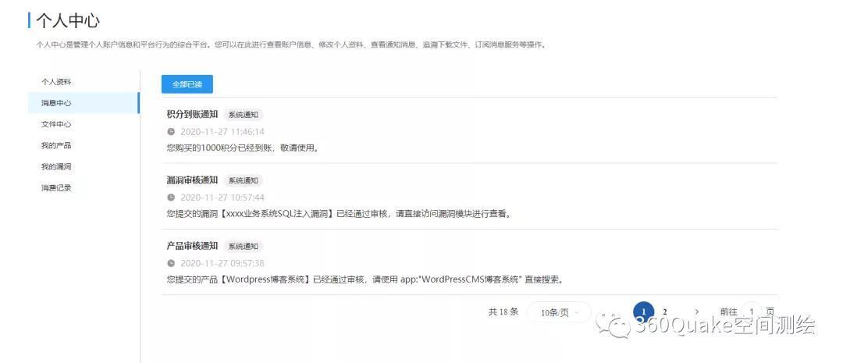Image resolution: width=843 pixels, height=363 pixels.
Task: Select page 1 in pagination
Action: tap(643, 312)
